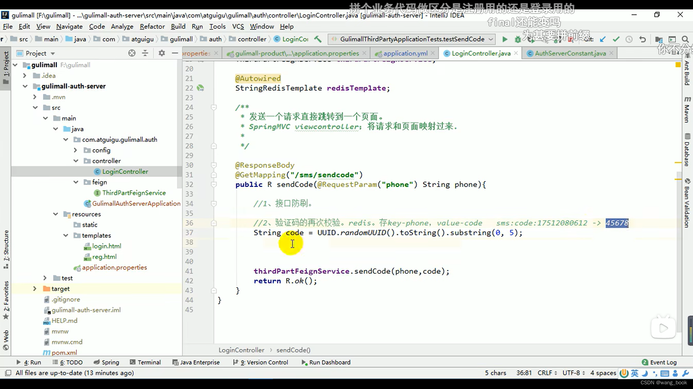Expand the .idea folder

(x=25, y=76)
